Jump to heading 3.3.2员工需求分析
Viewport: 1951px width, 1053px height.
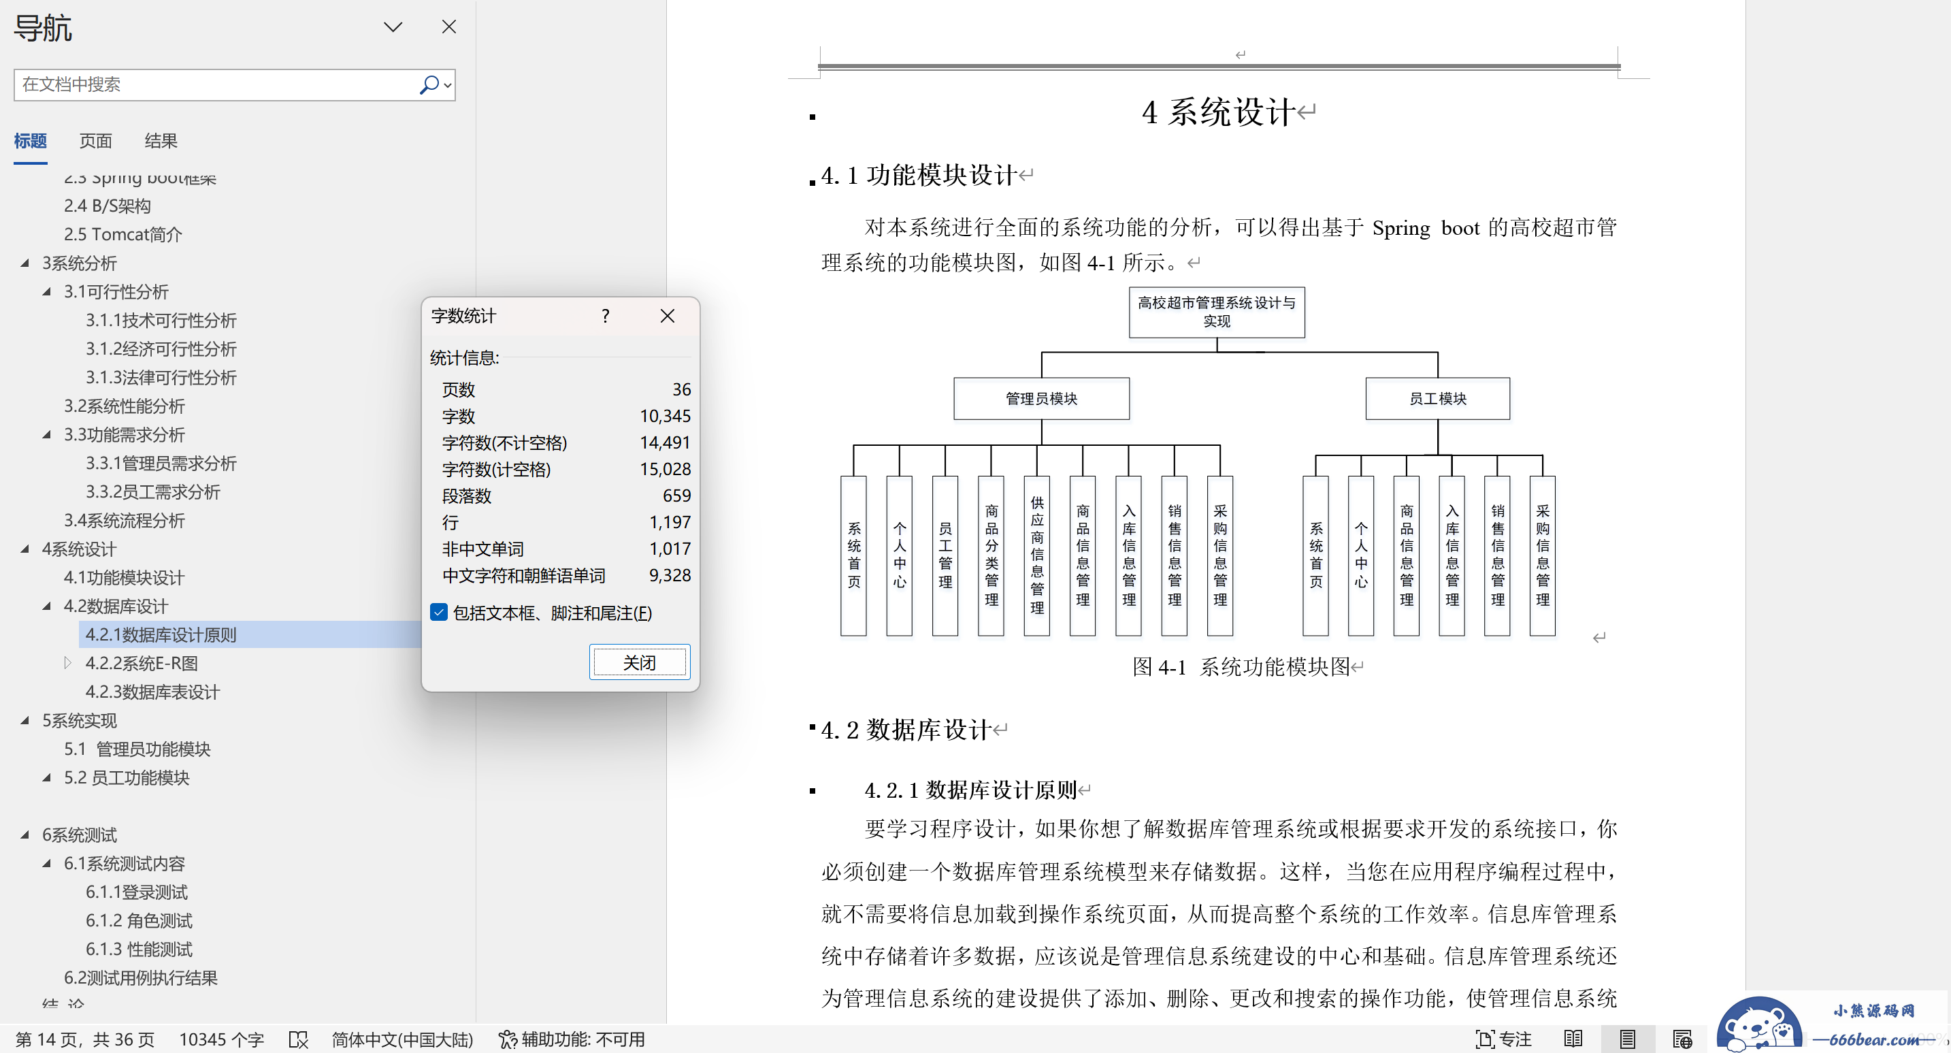[152, 492]
